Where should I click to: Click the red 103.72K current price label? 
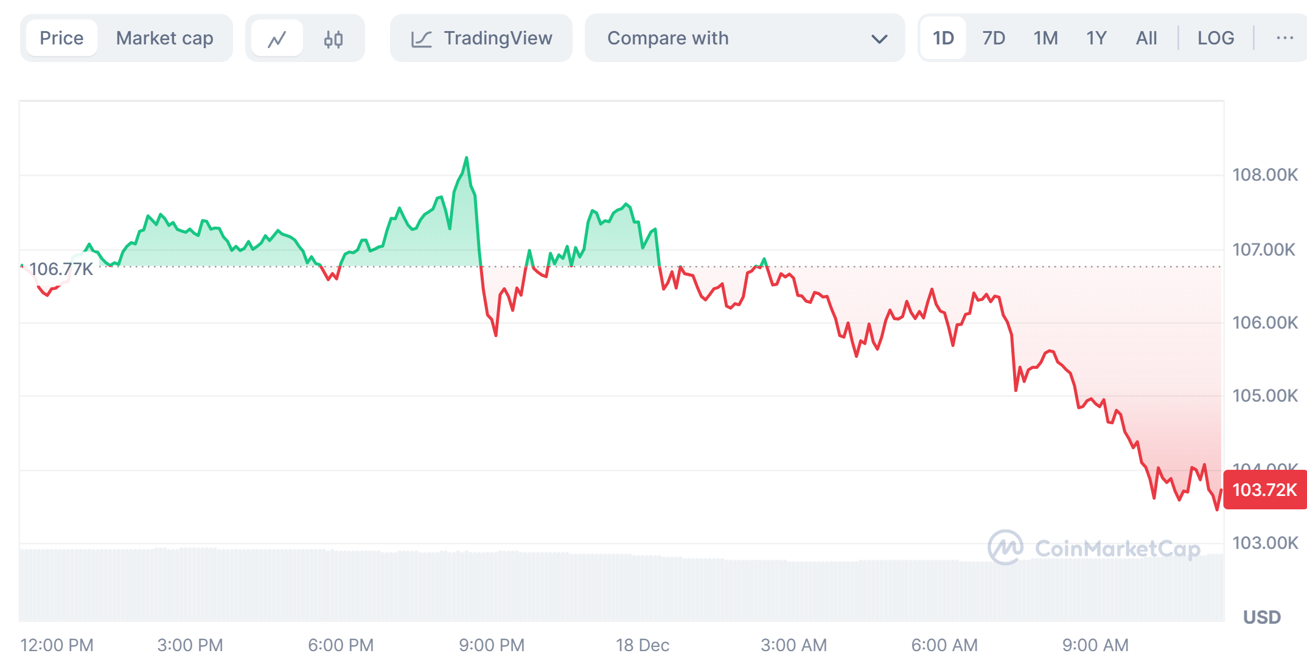[1264, 490]
